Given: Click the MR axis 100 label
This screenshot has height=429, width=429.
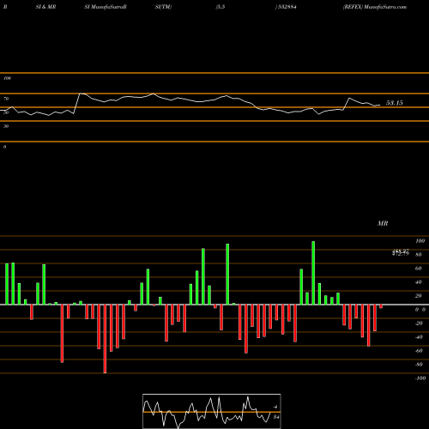Looking at the screenshot, I should pos(420,241).
